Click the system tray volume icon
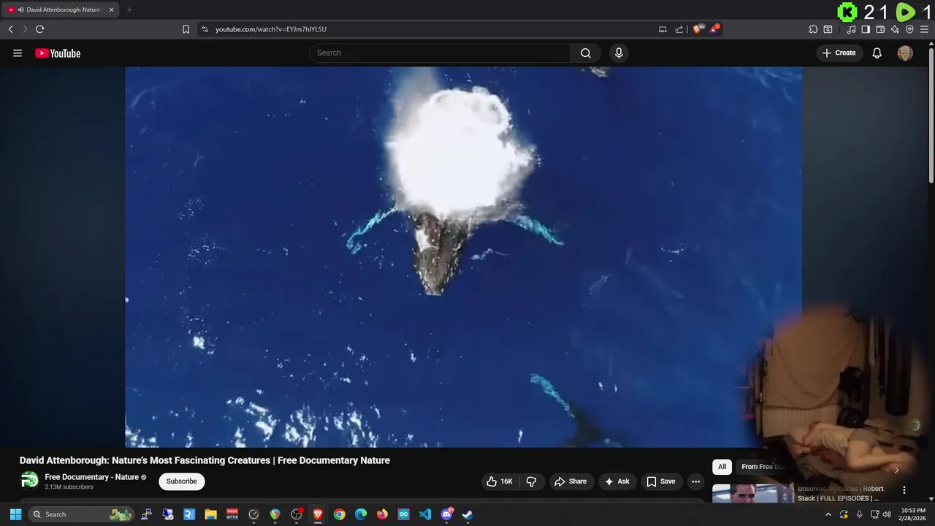935x526 pixels. coord(887,514)
